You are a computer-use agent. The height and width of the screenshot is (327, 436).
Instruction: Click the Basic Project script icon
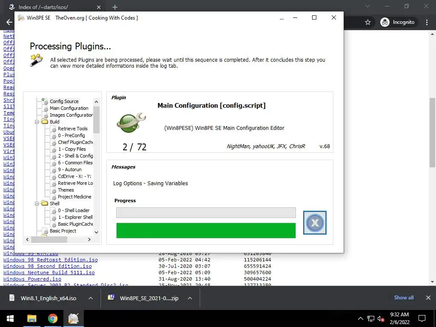point(45,231)
